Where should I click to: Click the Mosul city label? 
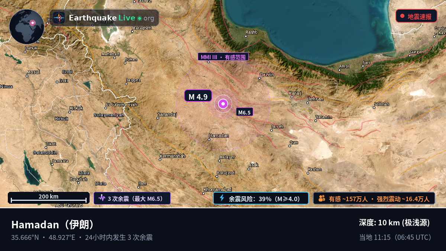33,72
